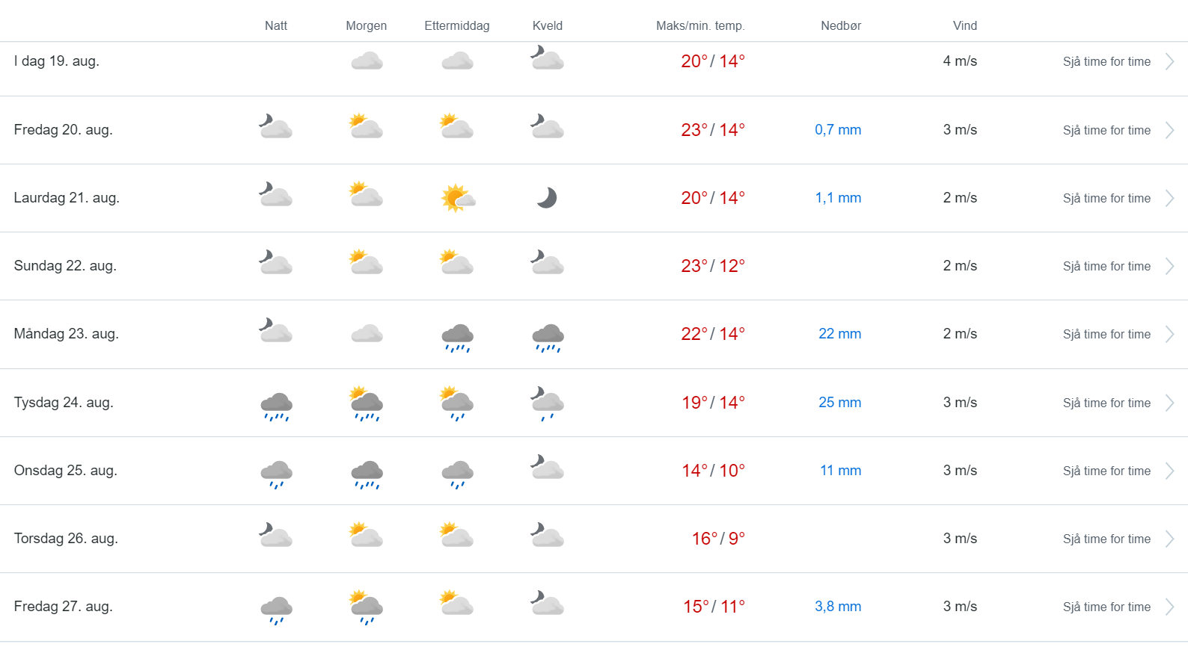This screenshot has height=647, width=1188.
Task: Expand hourly forecast chevron for today
Action: point(1169,61)
